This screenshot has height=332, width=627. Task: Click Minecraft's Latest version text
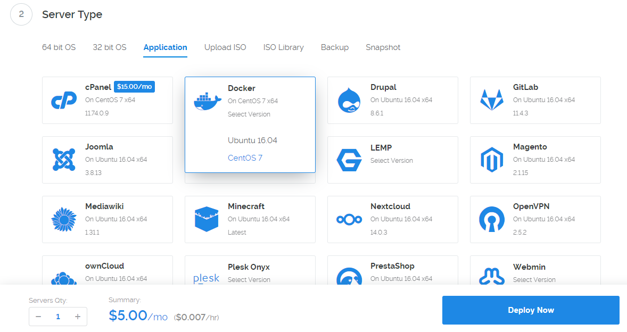pos(237,232)
